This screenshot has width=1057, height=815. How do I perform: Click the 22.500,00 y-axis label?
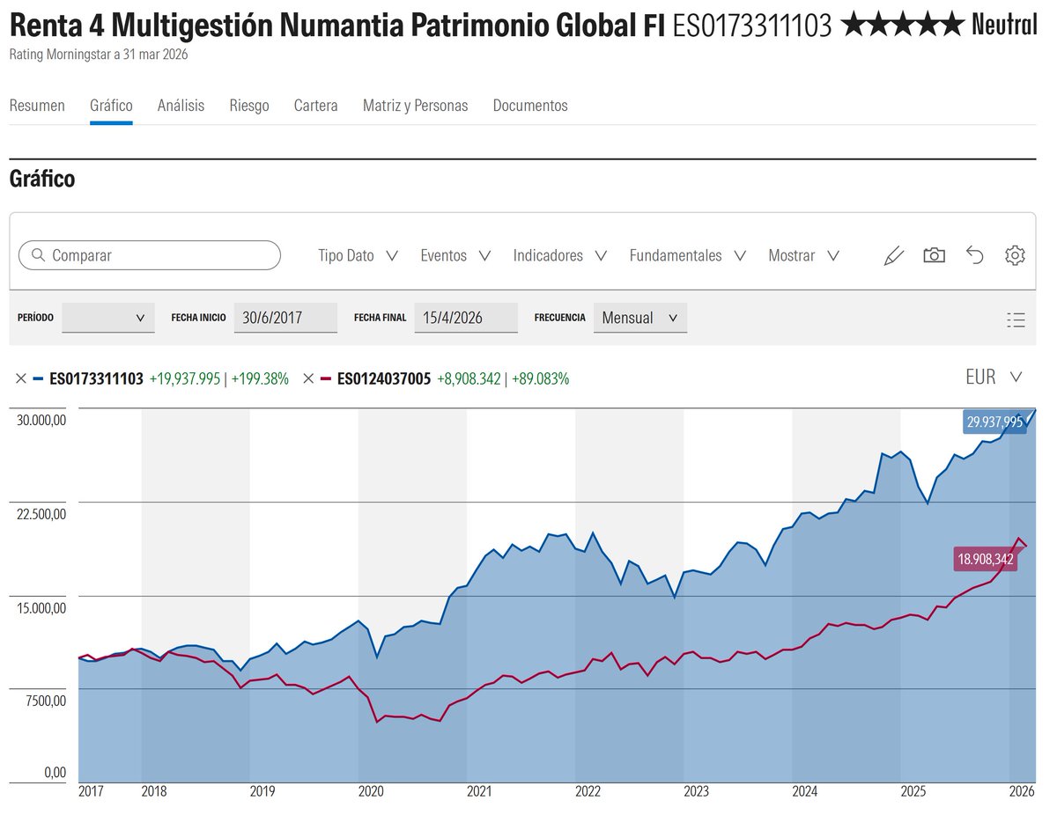point(41,514)
